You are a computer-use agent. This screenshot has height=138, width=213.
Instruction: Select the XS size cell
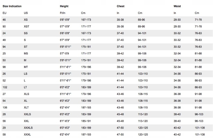pos(26,20)
